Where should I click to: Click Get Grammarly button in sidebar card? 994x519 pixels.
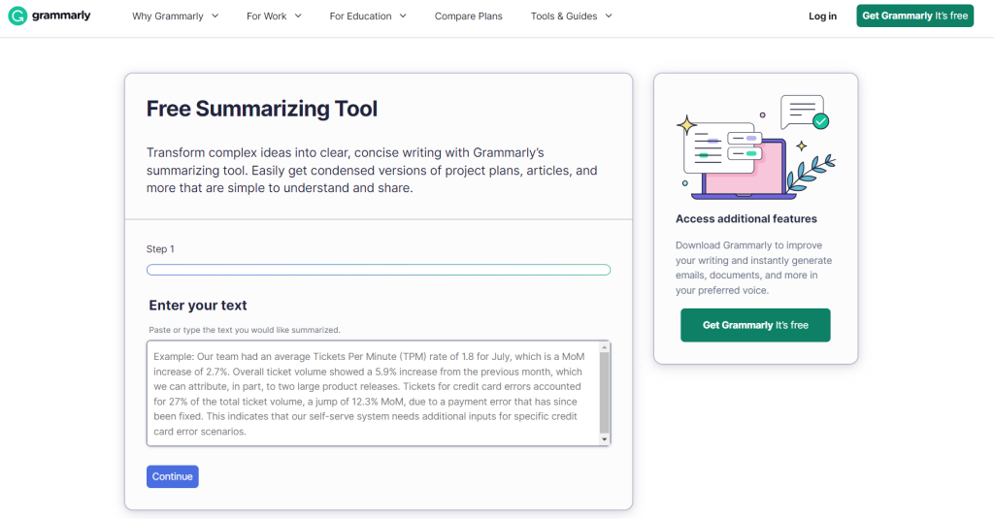tap(755, 325)
